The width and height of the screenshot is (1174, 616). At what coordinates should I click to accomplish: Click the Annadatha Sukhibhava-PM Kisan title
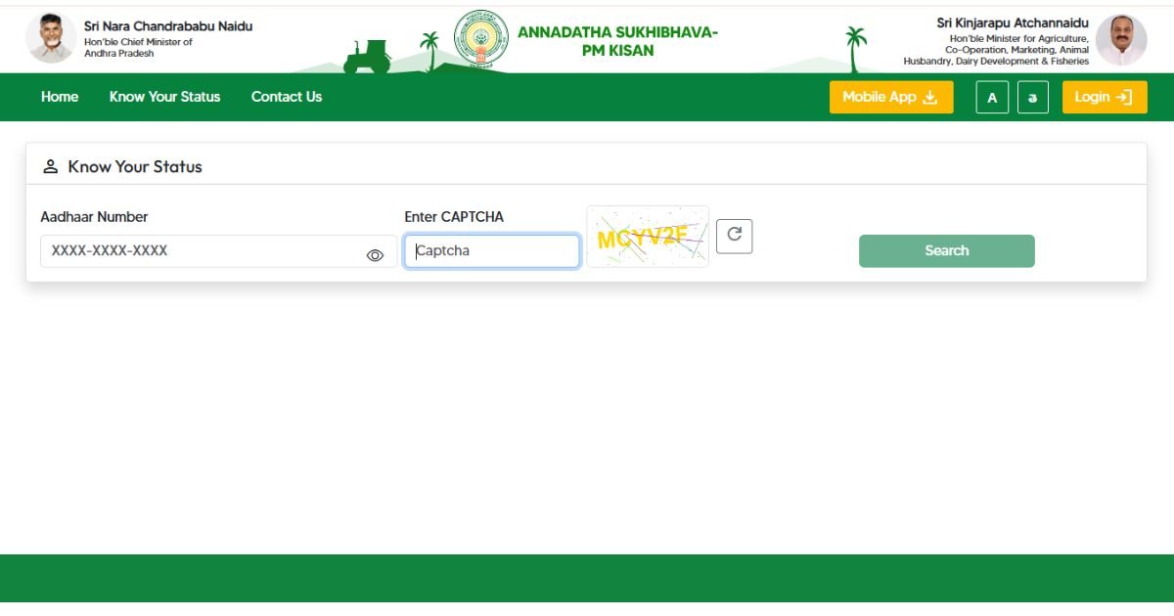pyautogui.click(x=617, y=41)
